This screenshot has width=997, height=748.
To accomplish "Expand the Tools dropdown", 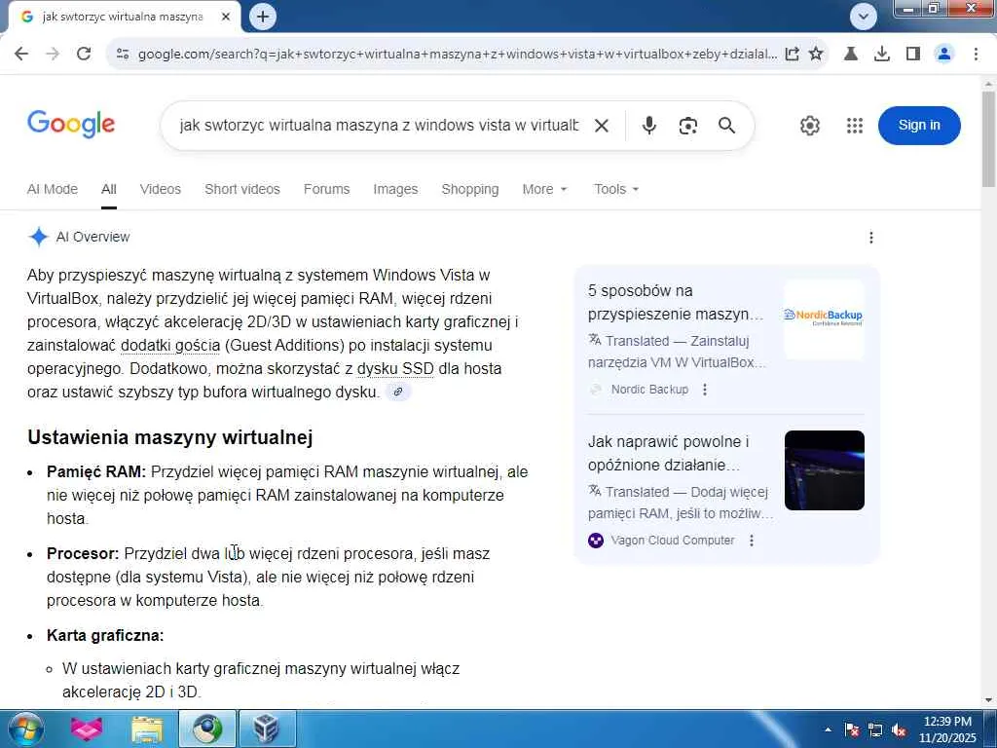I will click(616, 189).
